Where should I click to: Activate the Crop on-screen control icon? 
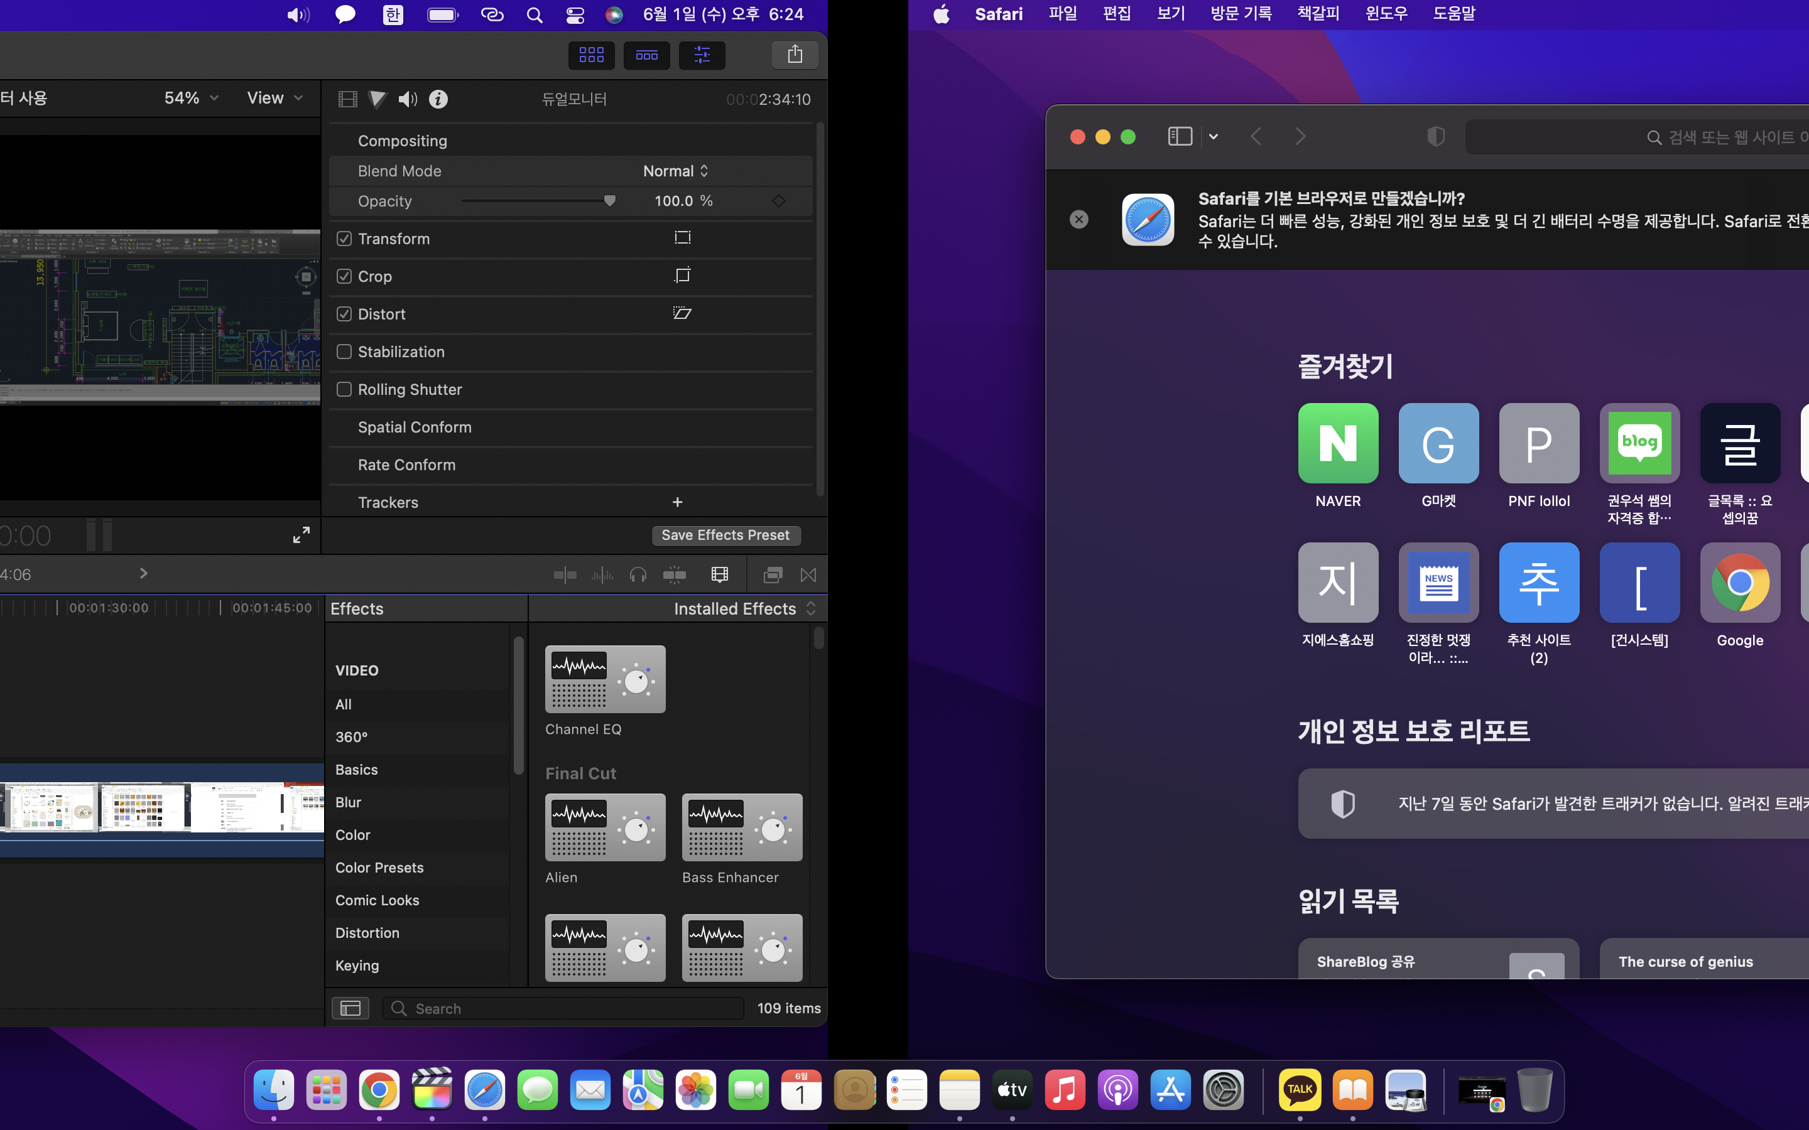point(682,276)
